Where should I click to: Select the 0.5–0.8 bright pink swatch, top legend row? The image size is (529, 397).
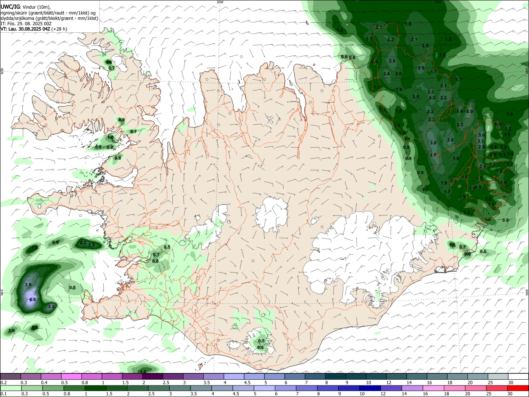(71, 376)
